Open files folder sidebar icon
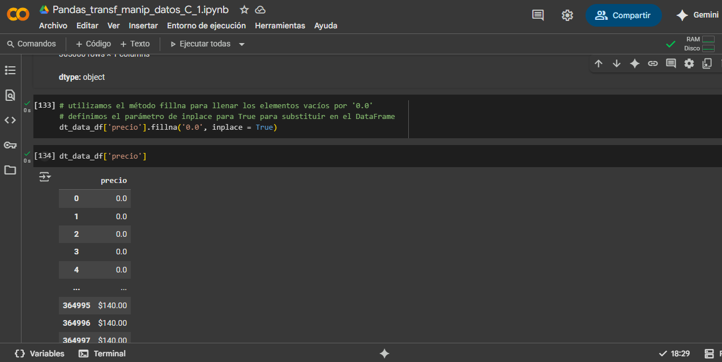The image size is (722, 362). [10, 170]
